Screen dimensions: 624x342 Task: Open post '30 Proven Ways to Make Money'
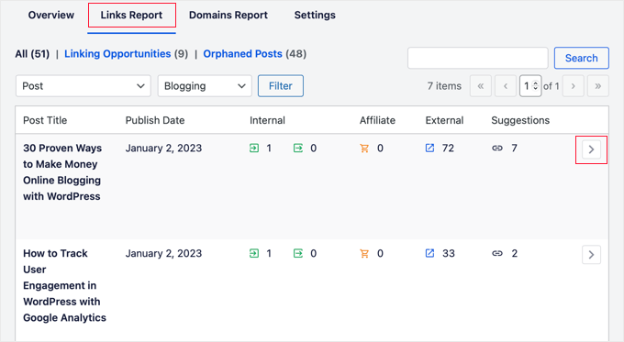(62, 172)
